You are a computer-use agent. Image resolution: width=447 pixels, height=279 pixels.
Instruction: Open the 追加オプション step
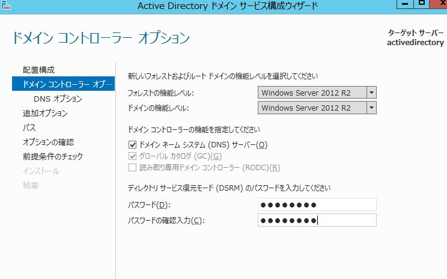45,113
